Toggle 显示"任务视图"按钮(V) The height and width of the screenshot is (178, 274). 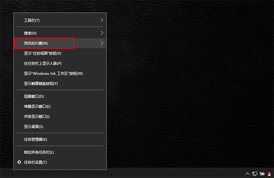[60, 54]
